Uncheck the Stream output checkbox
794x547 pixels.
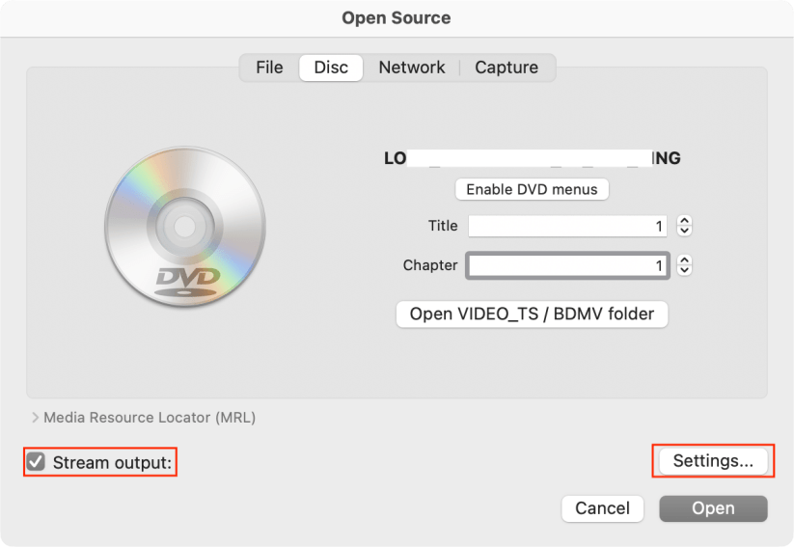coord(36,462)
